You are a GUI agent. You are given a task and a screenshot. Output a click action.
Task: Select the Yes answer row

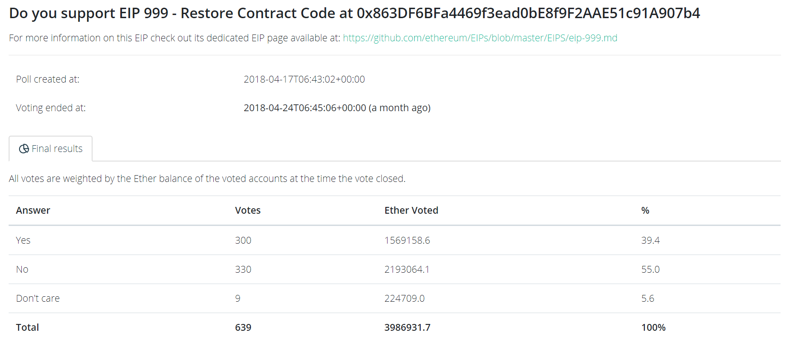click(395, 240)
